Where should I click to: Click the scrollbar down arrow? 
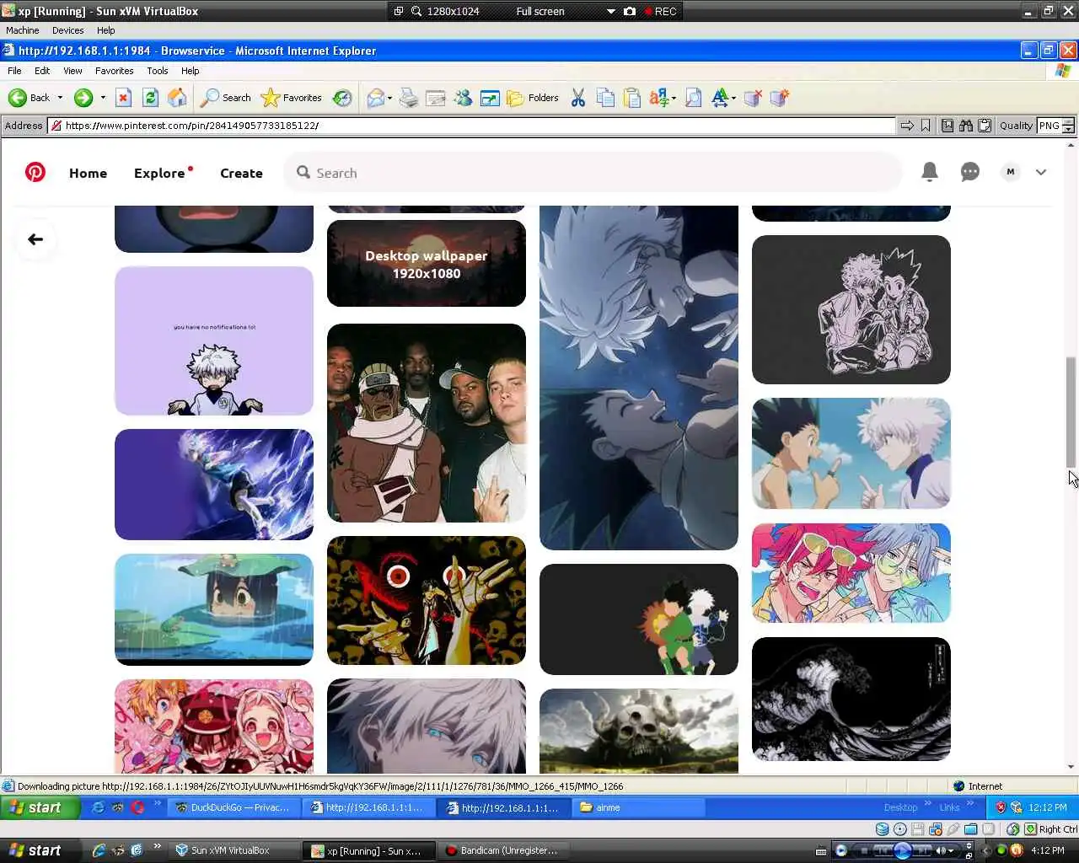pos(1071,767)
